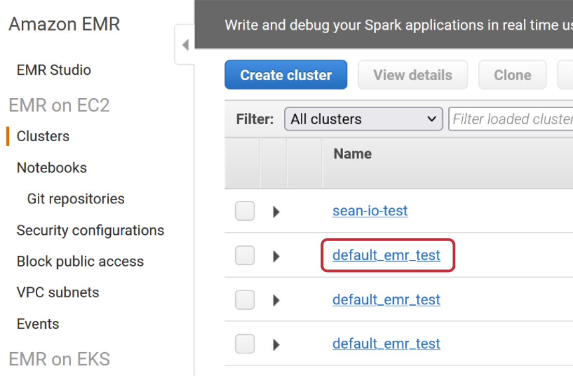This screenshot has height=376, width=573.
Task: Click the EMR on EKS heading
Action: tap(59, 359)
